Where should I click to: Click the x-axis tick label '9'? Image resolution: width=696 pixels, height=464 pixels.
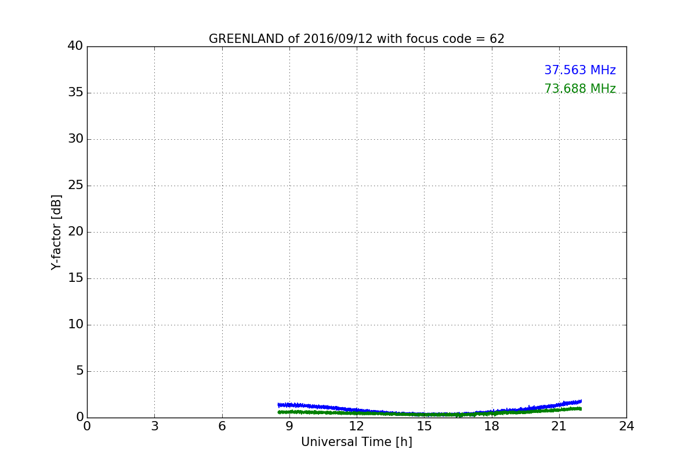click(x=289, y=426)
